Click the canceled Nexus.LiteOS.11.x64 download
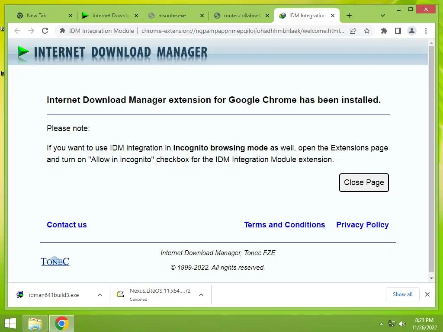This screenshot has width=443, height=332. pyautogui.click(x=154, y=295)
